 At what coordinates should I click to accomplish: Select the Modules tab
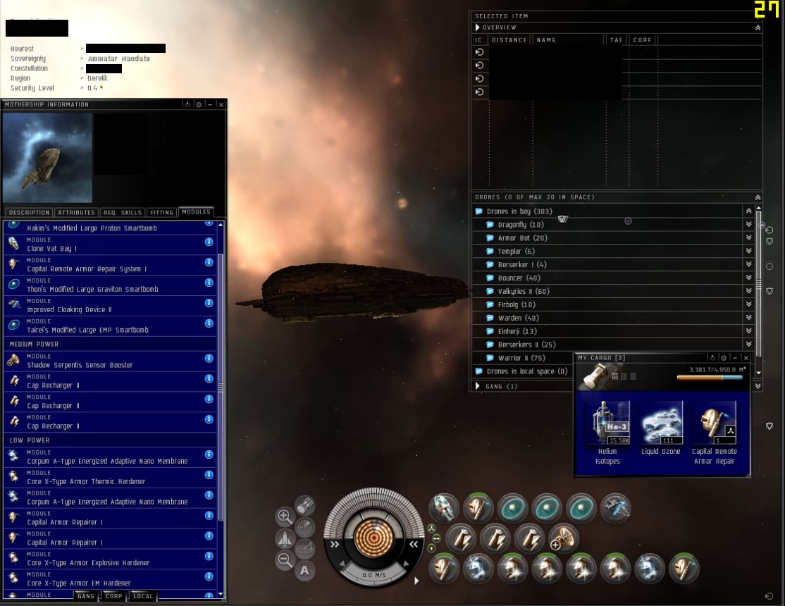(196, 212)
